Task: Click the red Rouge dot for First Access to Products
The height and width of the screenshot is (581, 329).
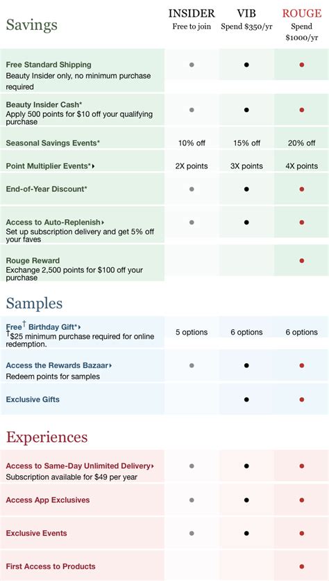Action: (x=302, y=566)
